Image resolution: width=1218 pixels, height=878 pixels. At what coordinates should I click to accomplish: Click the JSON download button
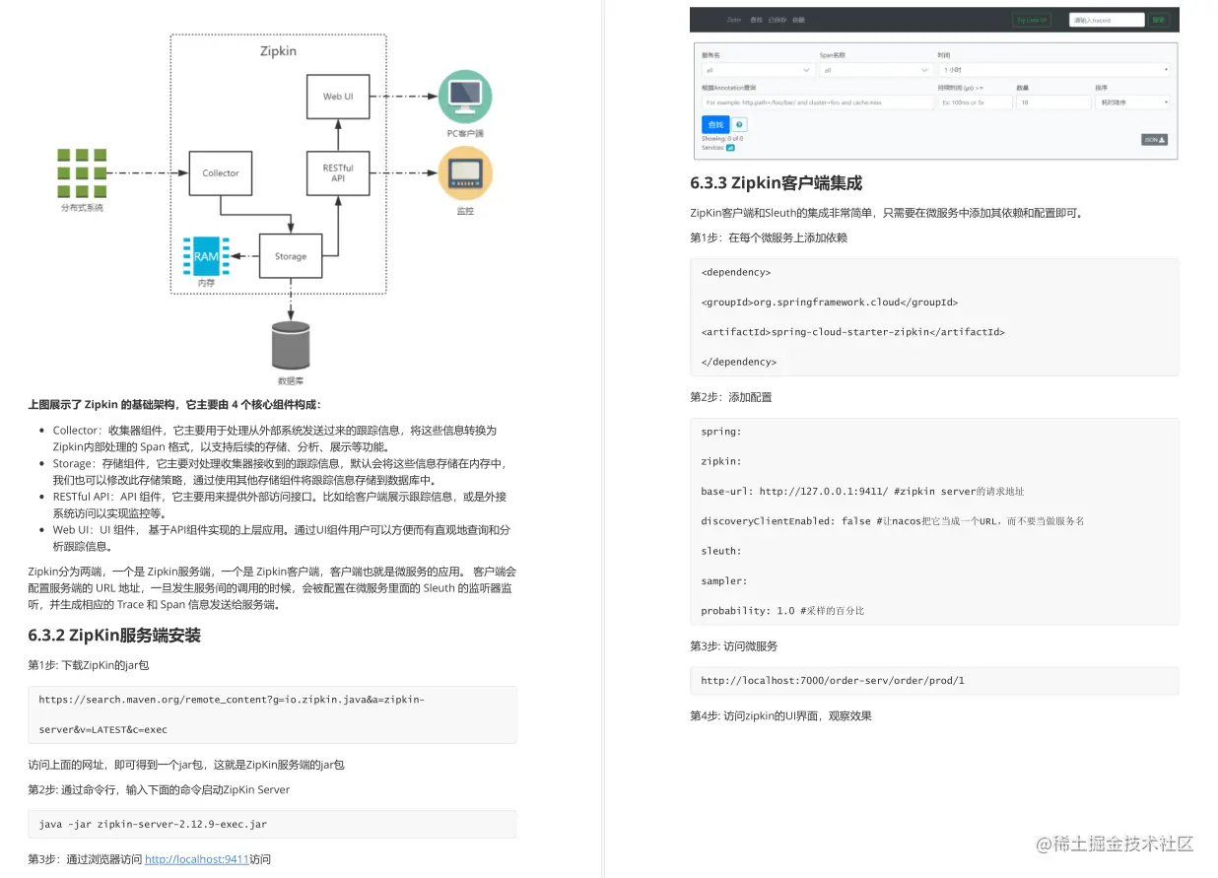pyautogui.click(x=1155, y=140)
